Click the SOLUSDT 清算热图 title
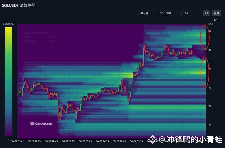Image resolution: width=225 pixels, height=148 pixels. click(x=19, y=5)
